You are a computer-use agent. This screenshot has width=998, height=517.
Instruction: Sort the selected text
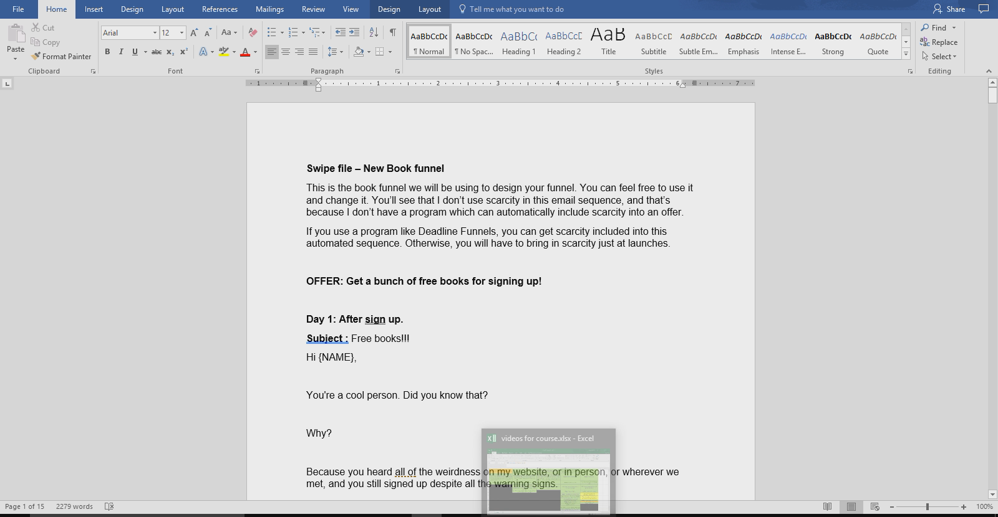point(374,32)
